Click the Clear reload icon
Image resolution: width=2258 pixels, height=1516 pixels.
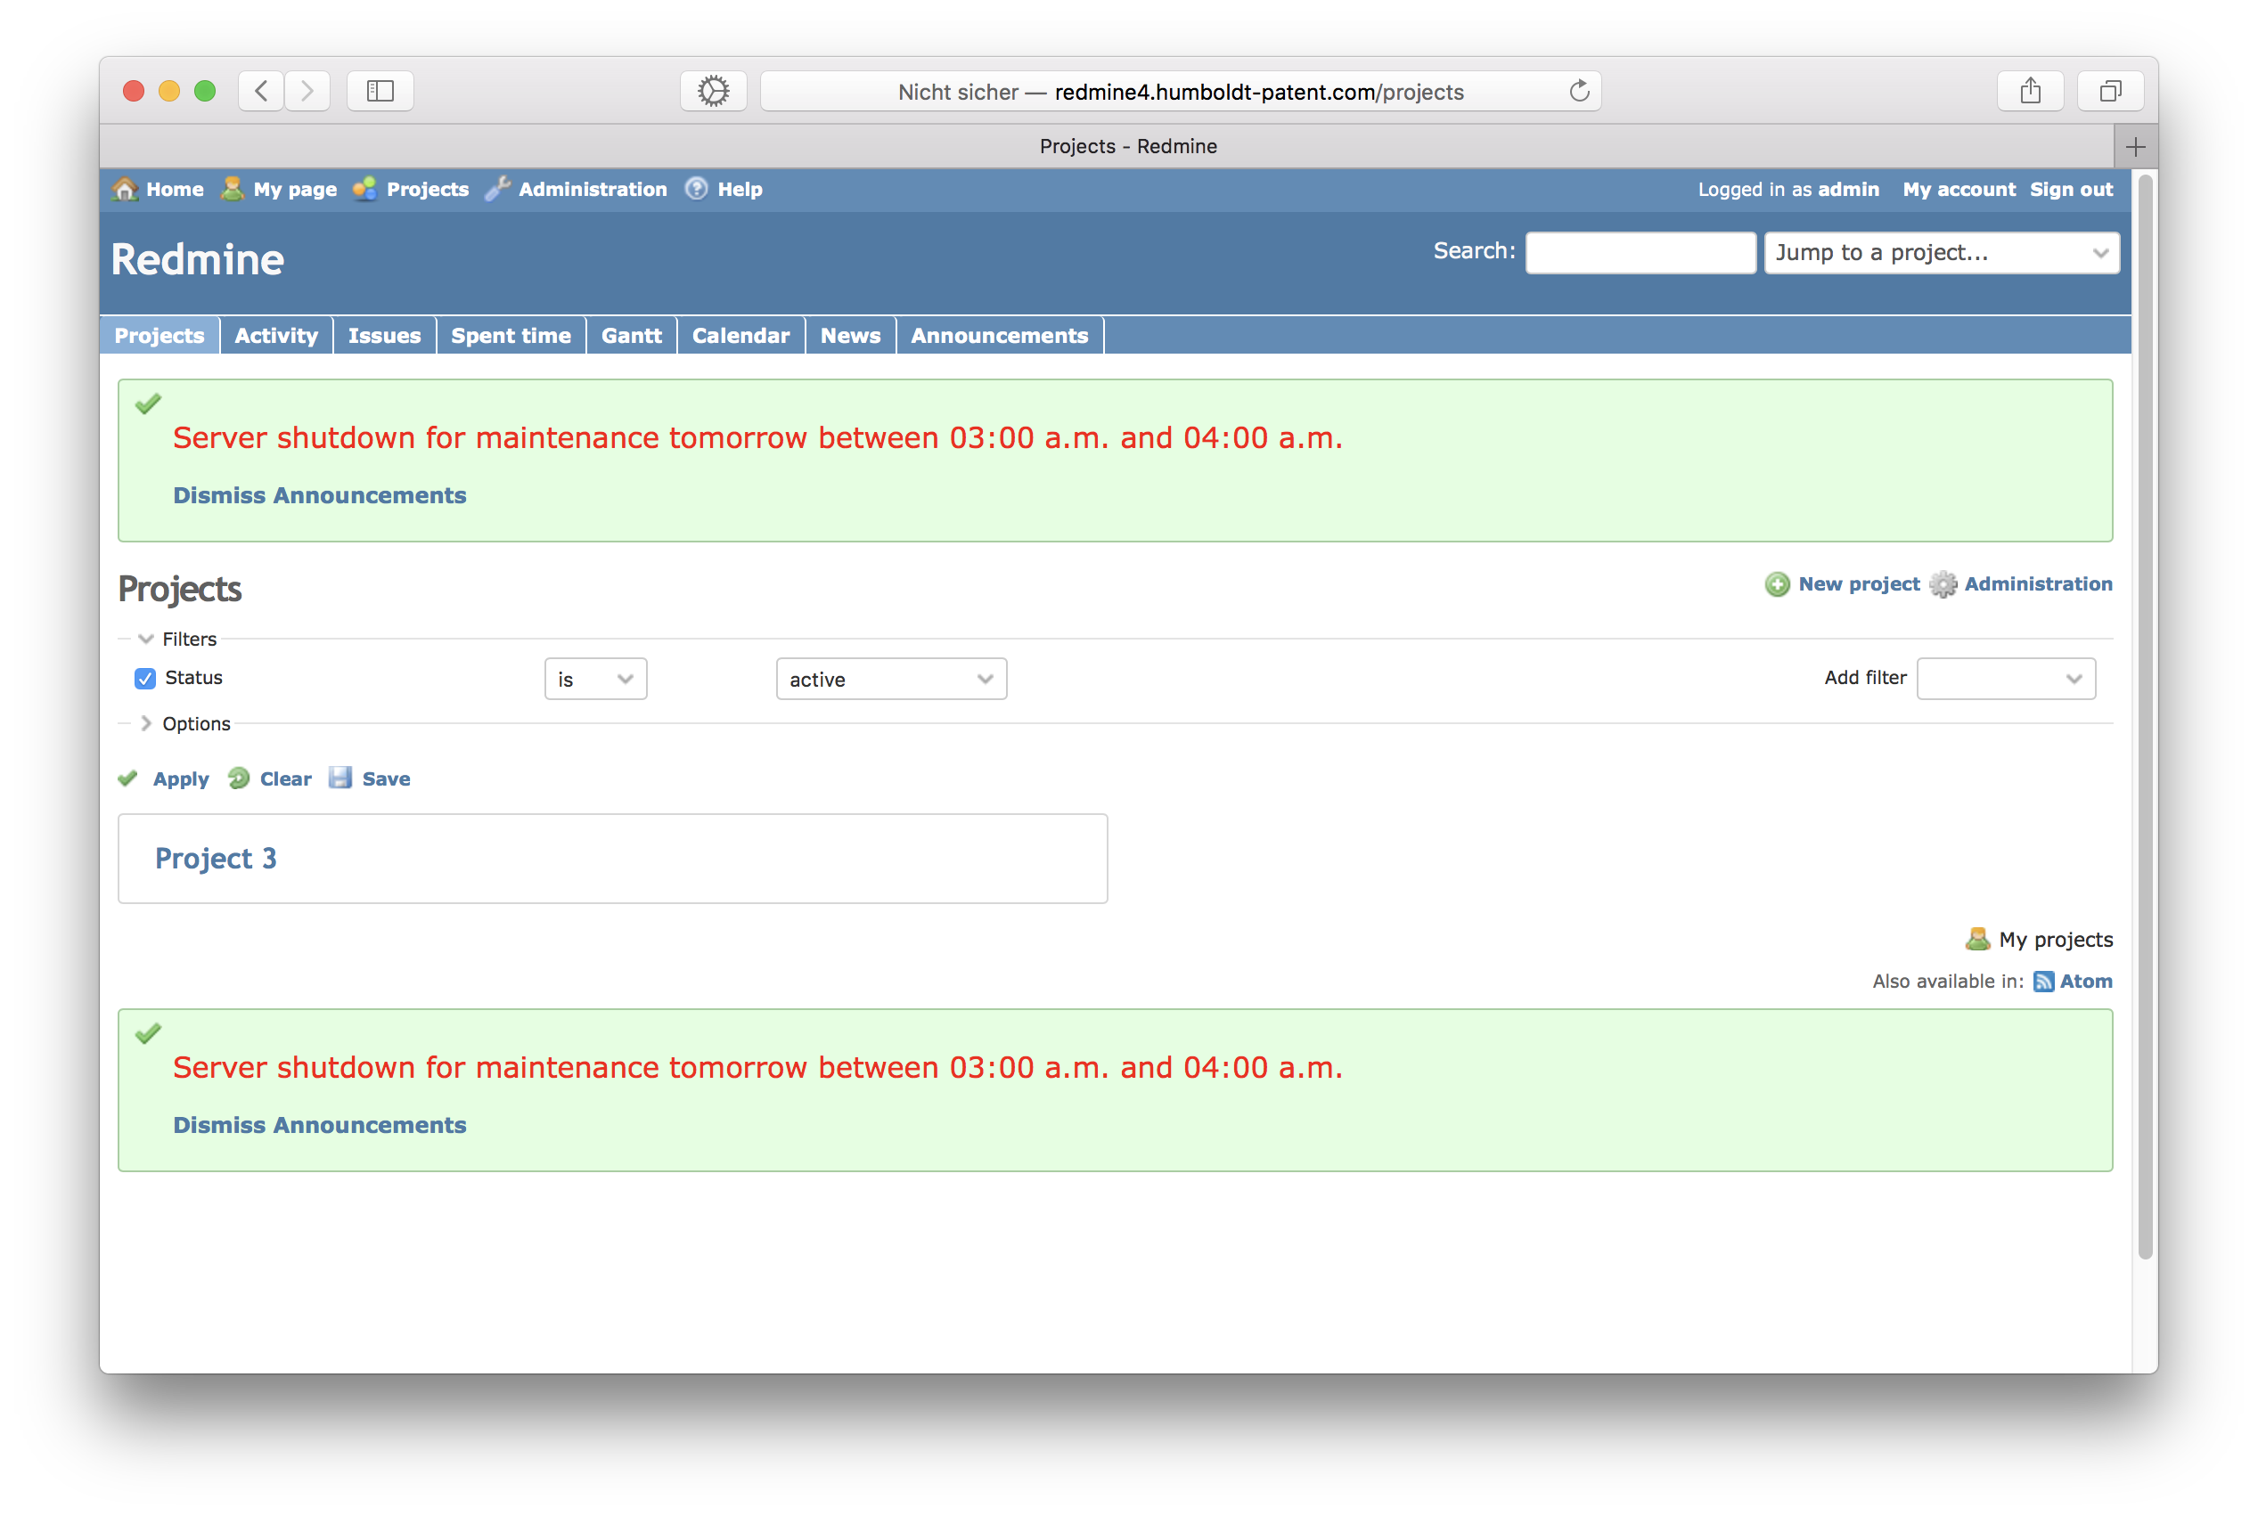coord(238,778)
